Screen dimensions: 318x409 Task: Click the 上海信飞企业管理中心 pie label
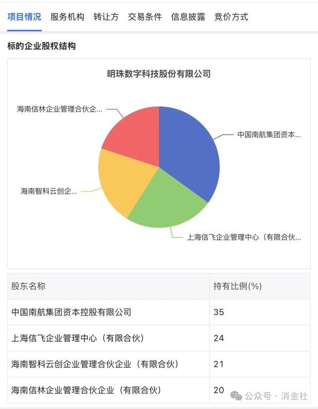(x=244, y=237)
